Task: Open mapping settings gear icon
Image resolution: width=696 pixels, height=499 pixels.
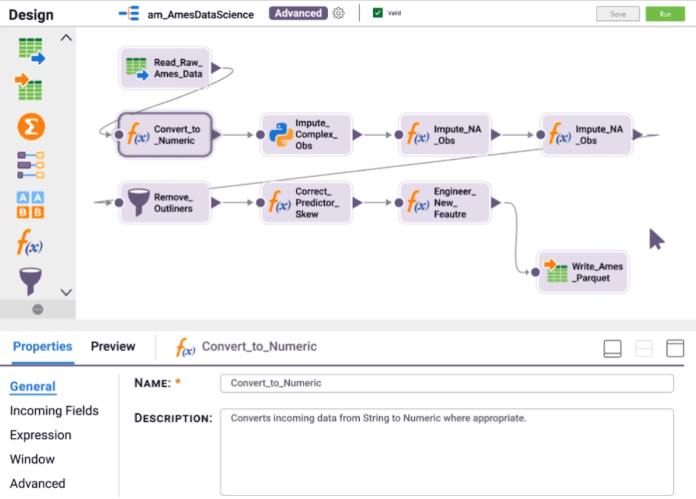Action: pyautogui.click(x=338, y=13)
